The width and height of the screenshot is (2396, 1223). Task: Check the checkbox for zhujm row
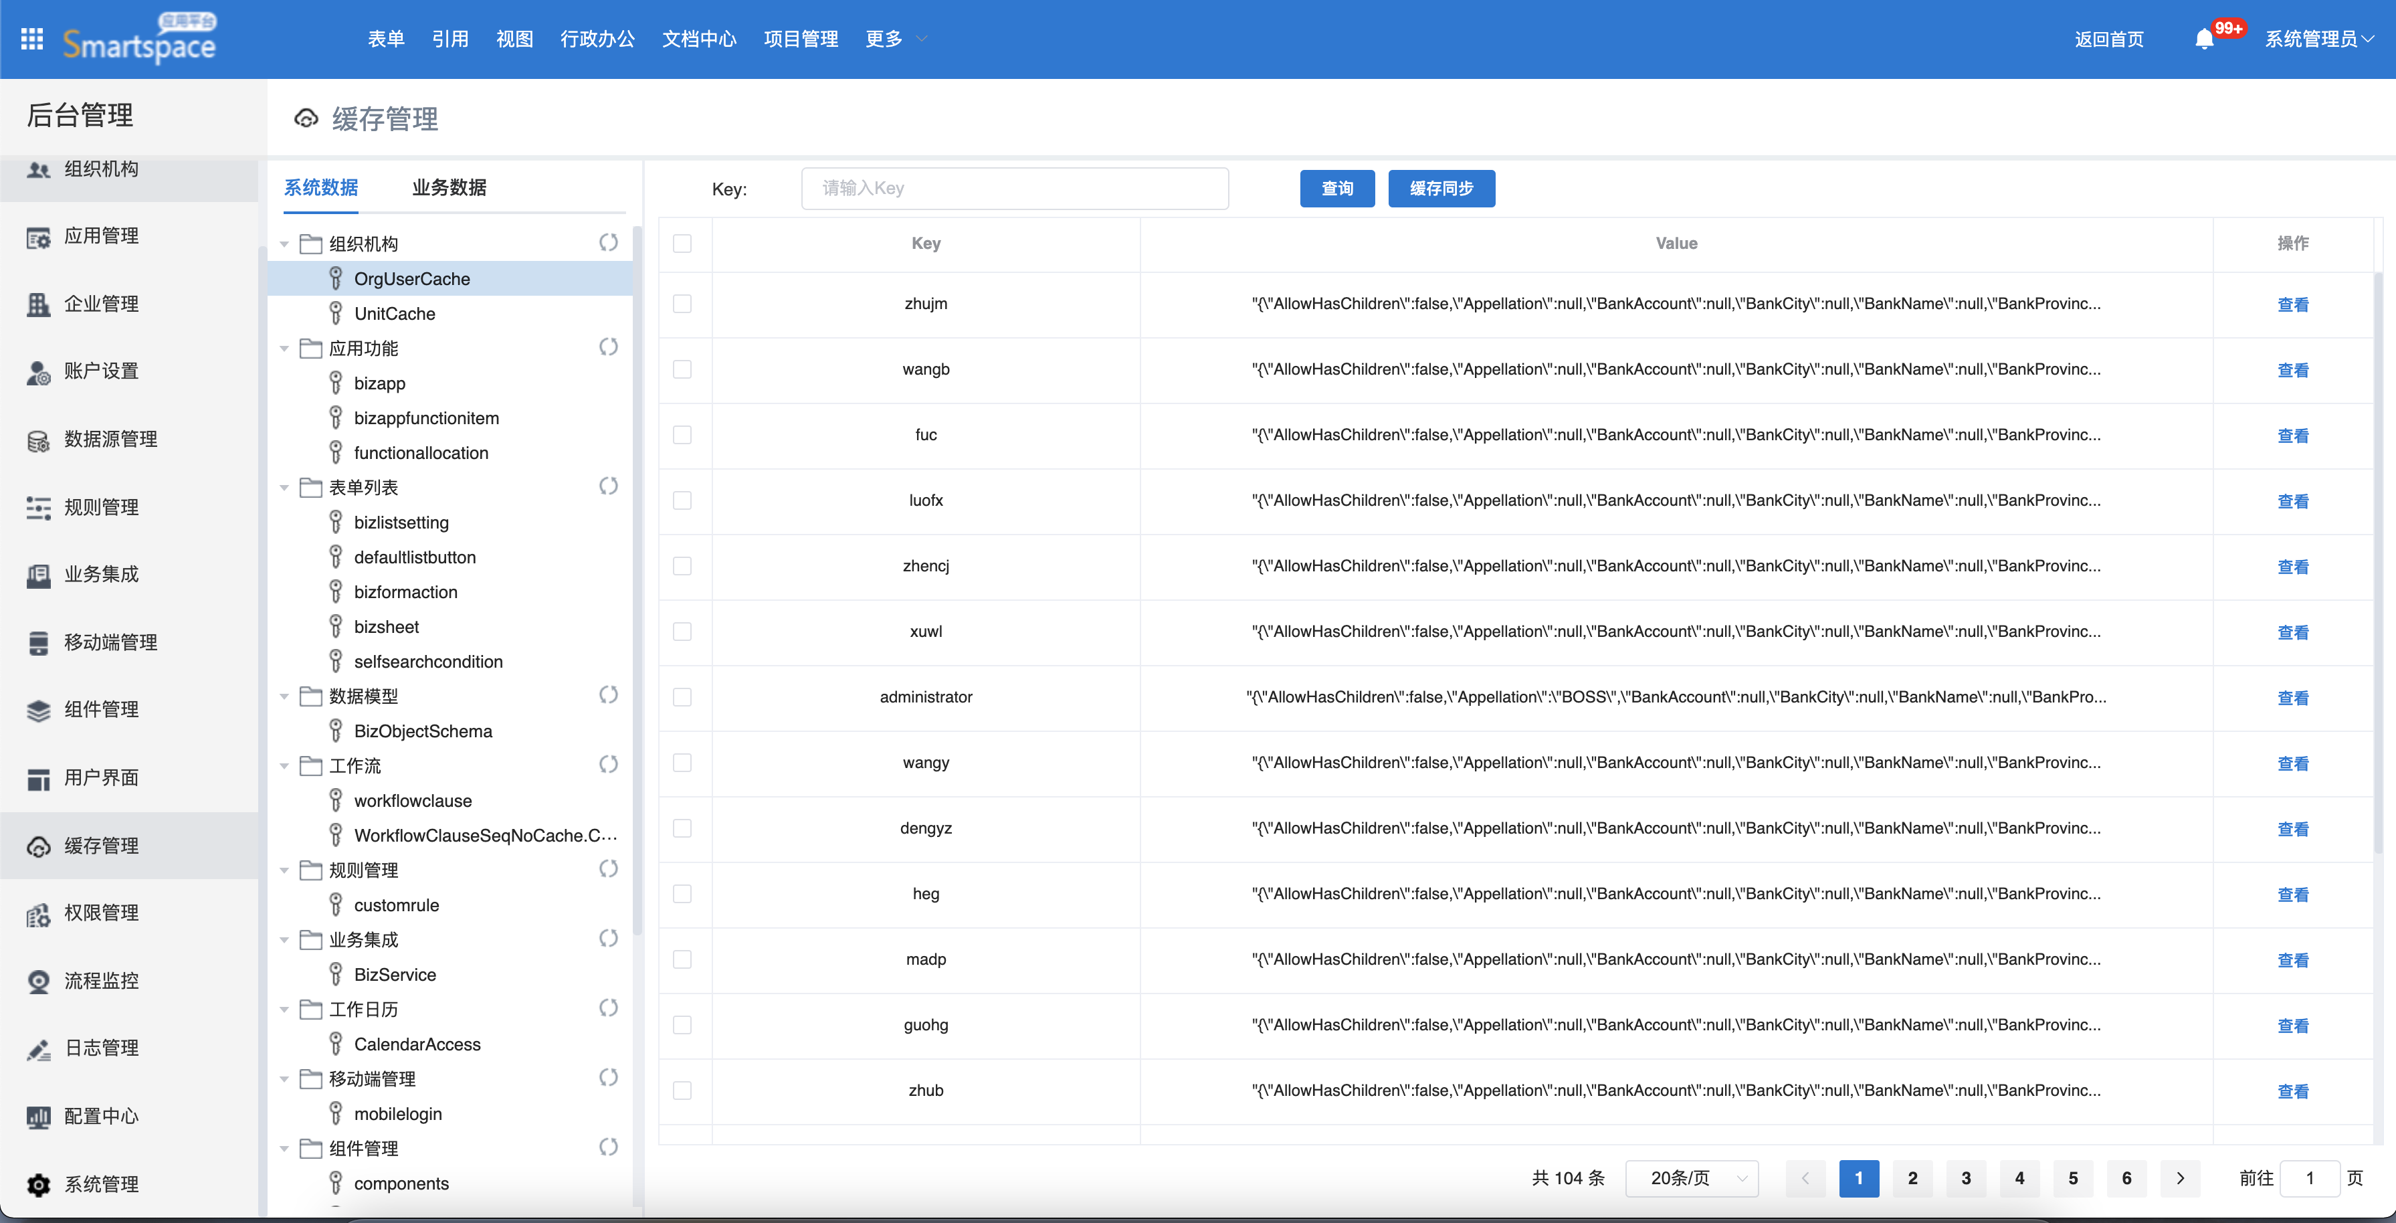[682, 303]
